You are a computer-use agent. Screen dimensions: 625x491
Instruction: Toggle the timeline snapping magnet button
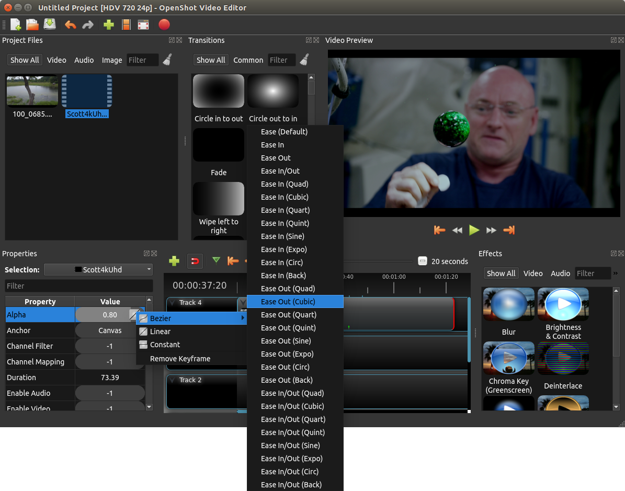(x=195, y=261)
